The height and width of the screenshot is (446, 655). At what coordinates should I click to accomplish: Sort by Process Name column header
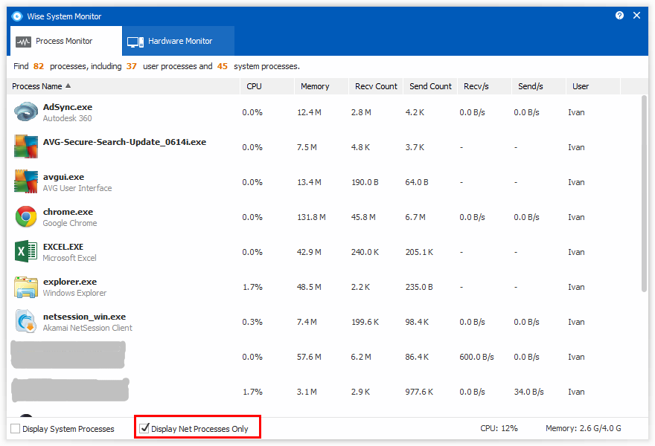tap(124, 86)
